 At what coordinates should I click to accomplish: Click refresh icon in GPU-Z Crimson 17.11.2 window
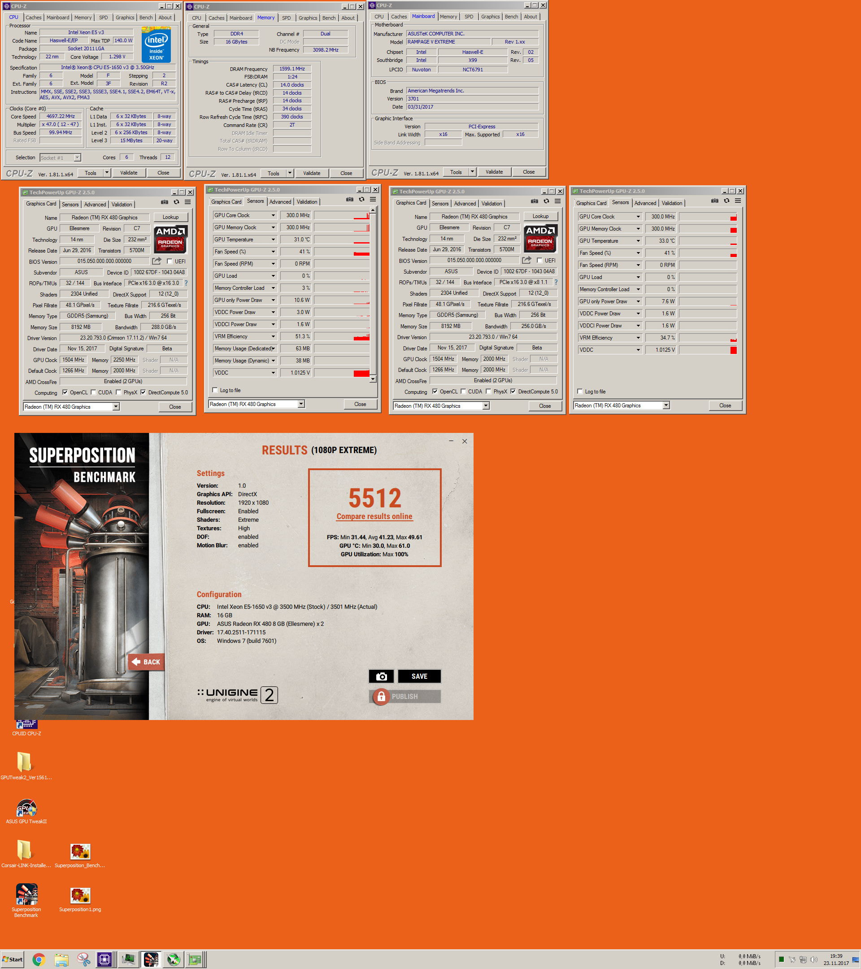coord(176,202)
